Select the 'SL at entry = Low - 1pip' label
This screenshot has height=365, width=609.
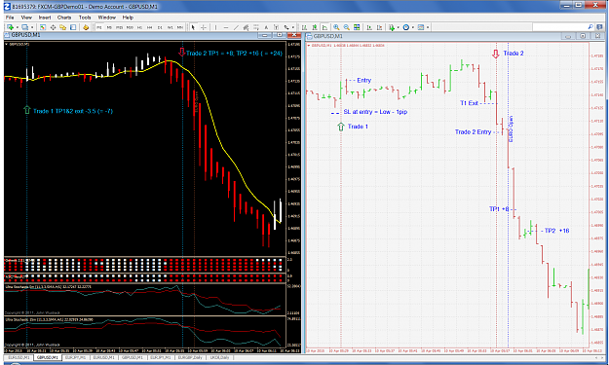point(375,112)
